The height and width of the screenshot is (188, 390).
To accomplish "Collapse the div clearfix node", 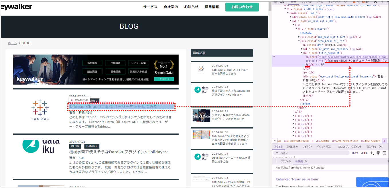I will pos(296,29).
